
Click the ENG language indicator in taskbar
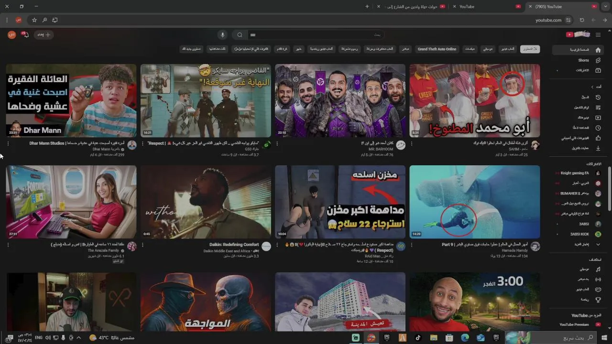[x=39, y=338]
